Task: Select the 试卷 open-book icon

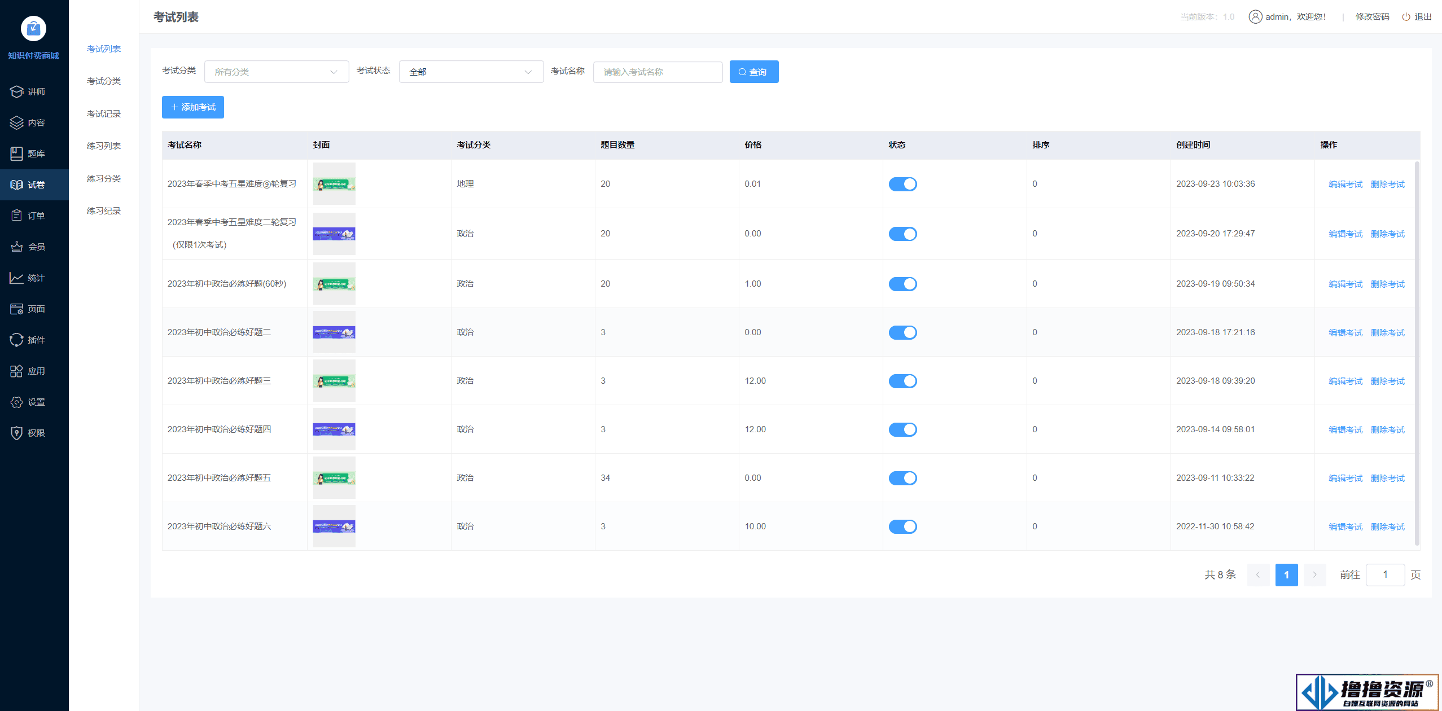Action: coord(17,185)
